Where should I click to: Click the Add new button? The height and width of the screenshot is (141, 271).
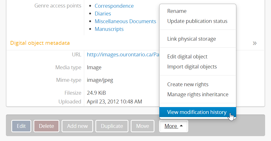77,126
